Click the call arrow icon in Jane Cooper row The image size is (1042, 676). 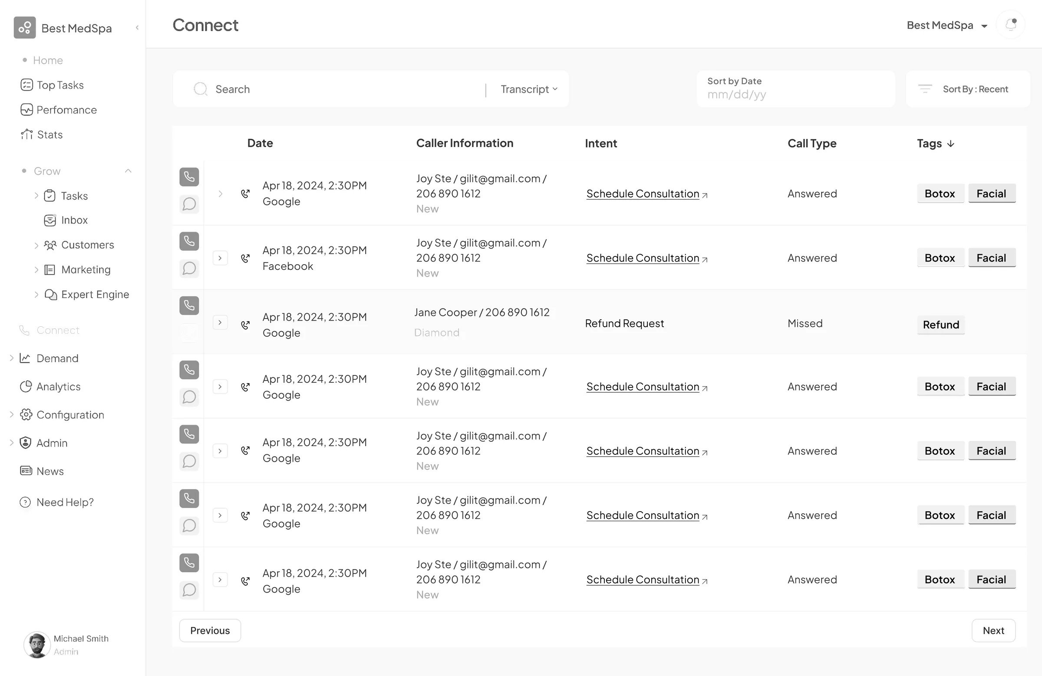click(x=246, y=325)
